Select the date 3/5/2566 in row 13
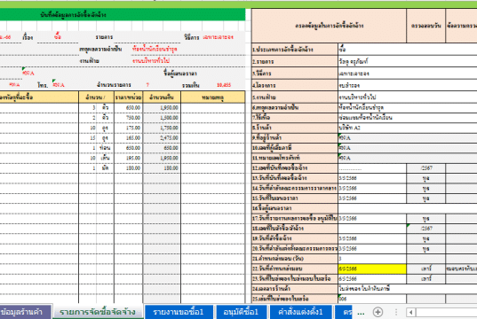Screen dimensions: 477x319 tap(372, 178)
